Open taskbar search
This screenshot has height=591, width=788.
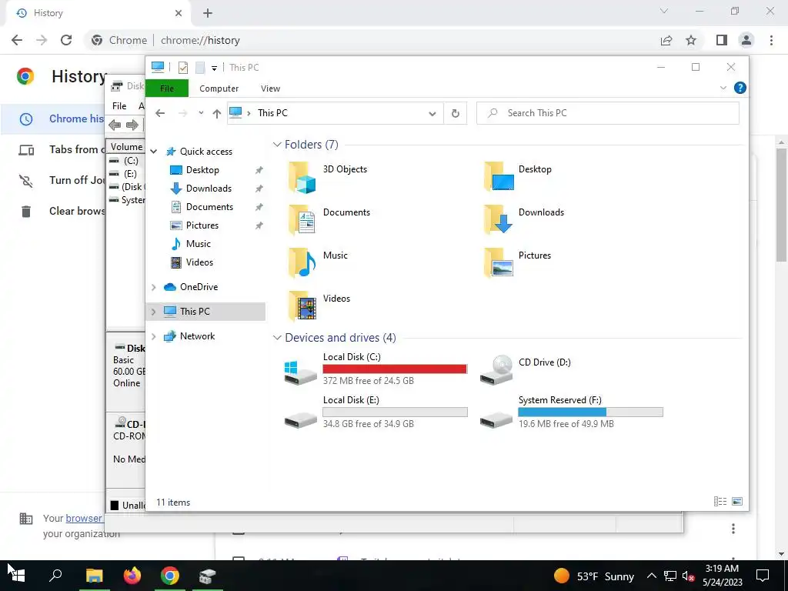click(55, 576)
